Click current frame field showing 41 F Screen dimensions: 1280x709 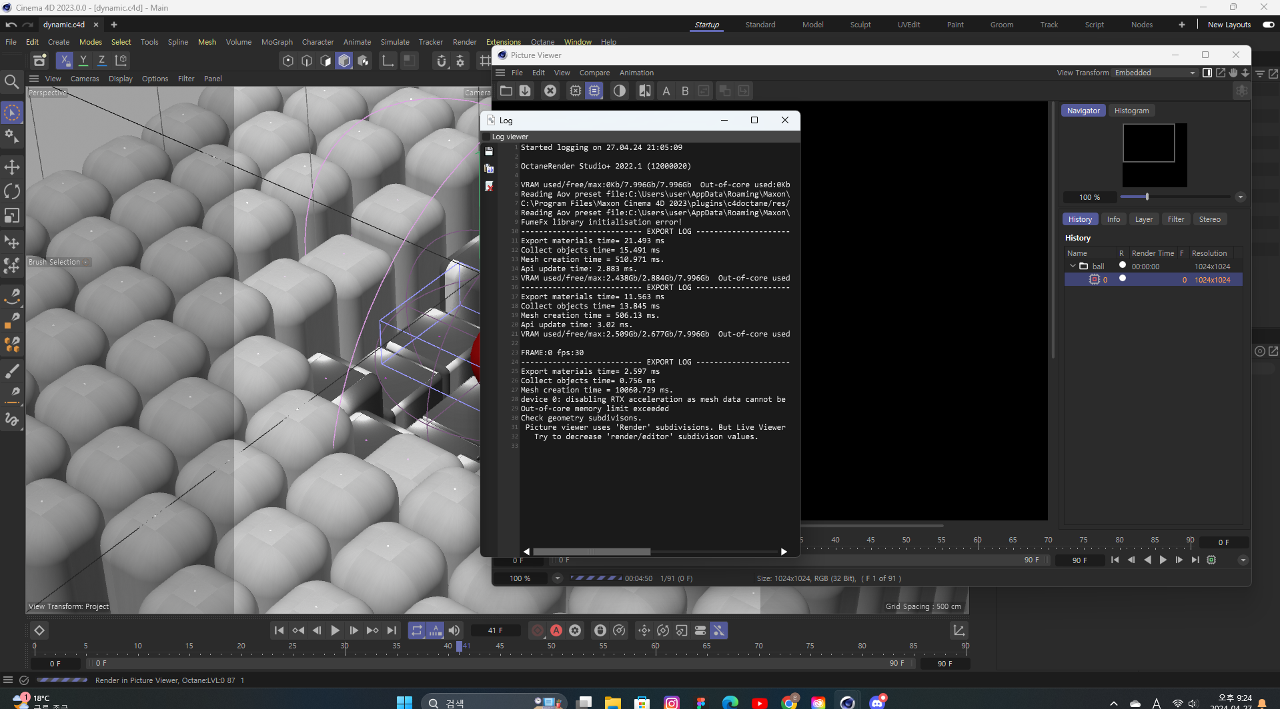pyautogui.click(x=495, y=630)
